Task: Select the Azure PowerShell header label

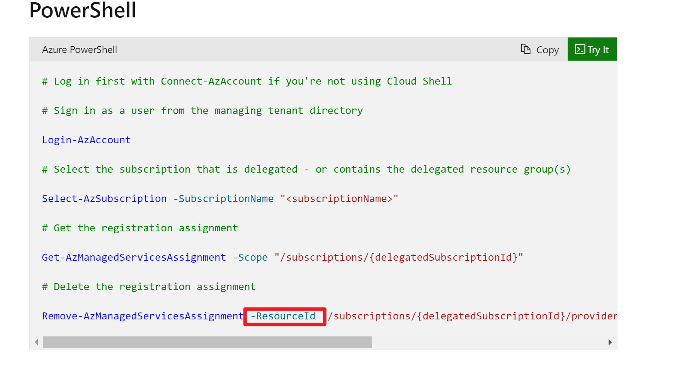Action: tap(79, 49)
